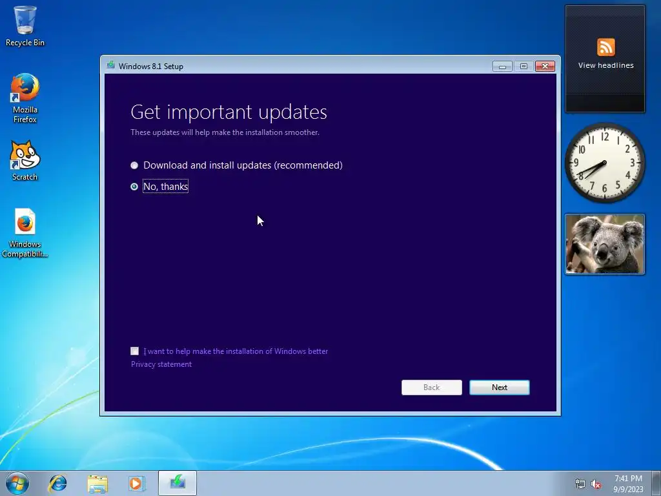Click the koala slideshow gadget picture
Screen dimensions: 661x496
pos(605,243)
